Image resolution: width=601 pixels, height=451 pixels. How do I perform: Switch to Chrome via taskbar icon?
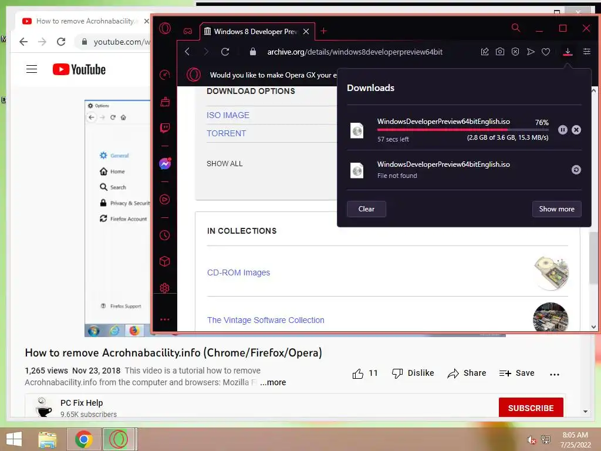click(x=83, y=439)
